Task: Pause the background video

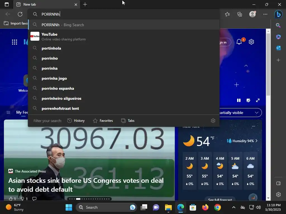Action: point(239,100)
